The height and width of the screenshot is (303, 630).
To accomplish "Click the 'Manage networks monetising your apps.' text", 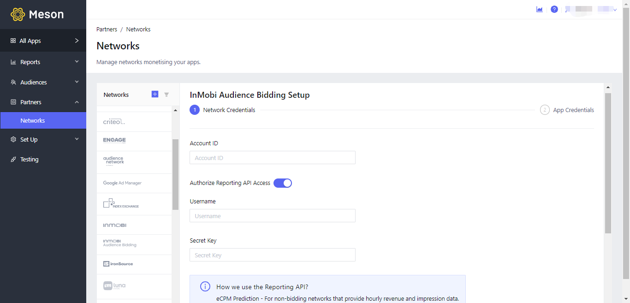I will [149, 62].
